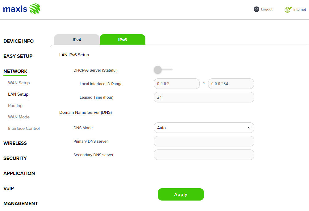The width and height of the screenshot is (309, 211).
Task: Click the Primary DNS server field
Action: click(x=204, y=141)
